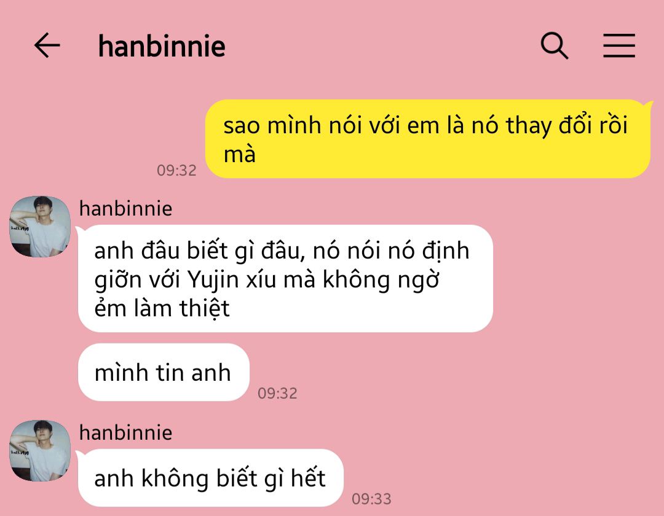
Task: Open the hamburger menu icon
Action: tap(619, 45)
